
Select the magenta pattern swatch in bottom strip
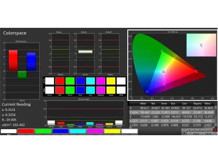pos(95,131)
